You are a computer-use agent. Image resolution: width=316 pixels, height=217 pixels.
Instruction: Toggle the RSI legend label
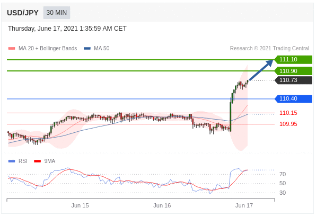(23, 161)
